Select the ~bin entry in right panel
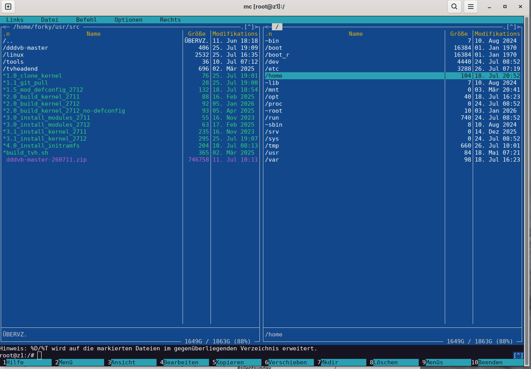The height and width of the screenshot is (369, 531). [393, 41]
